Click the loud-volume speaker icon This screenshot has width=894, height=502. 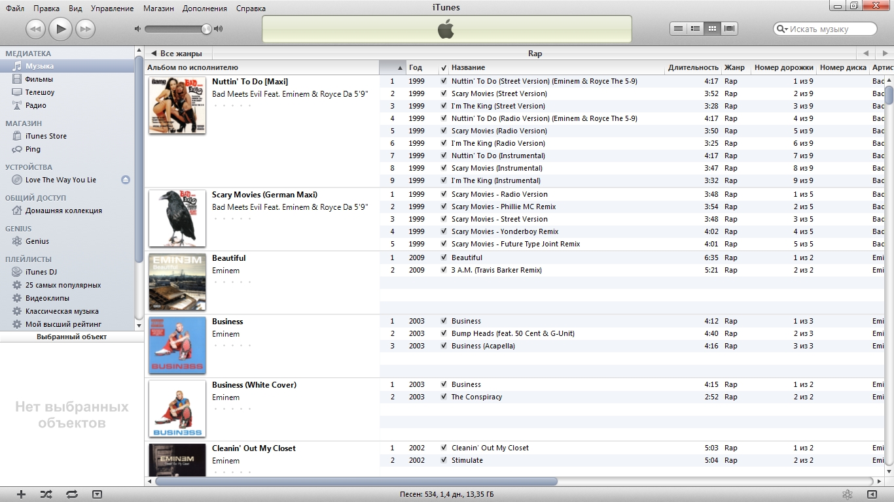(x=219, y=29)
